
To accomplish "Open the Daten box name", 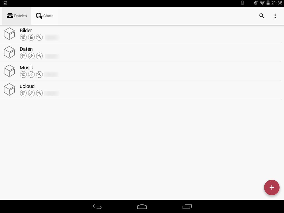I will pyautogui.click(x=26, y=49).
